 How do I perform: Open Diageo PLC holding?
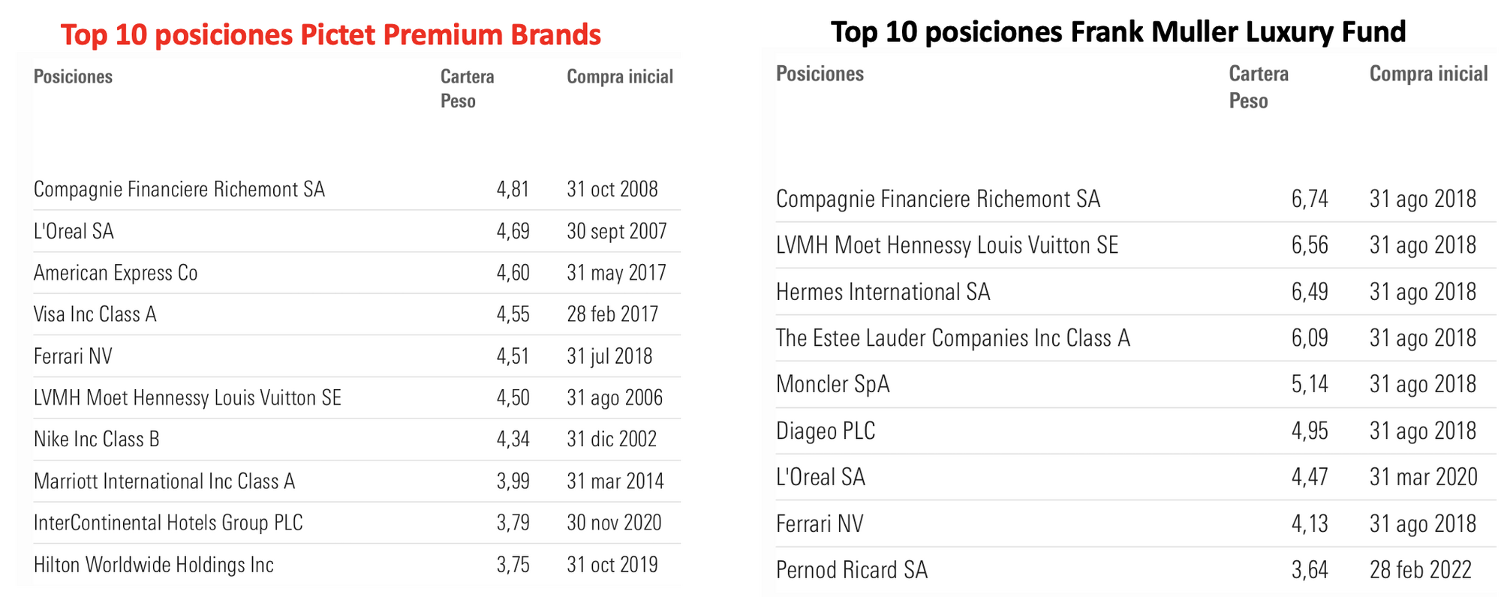[x=826, y=431]
